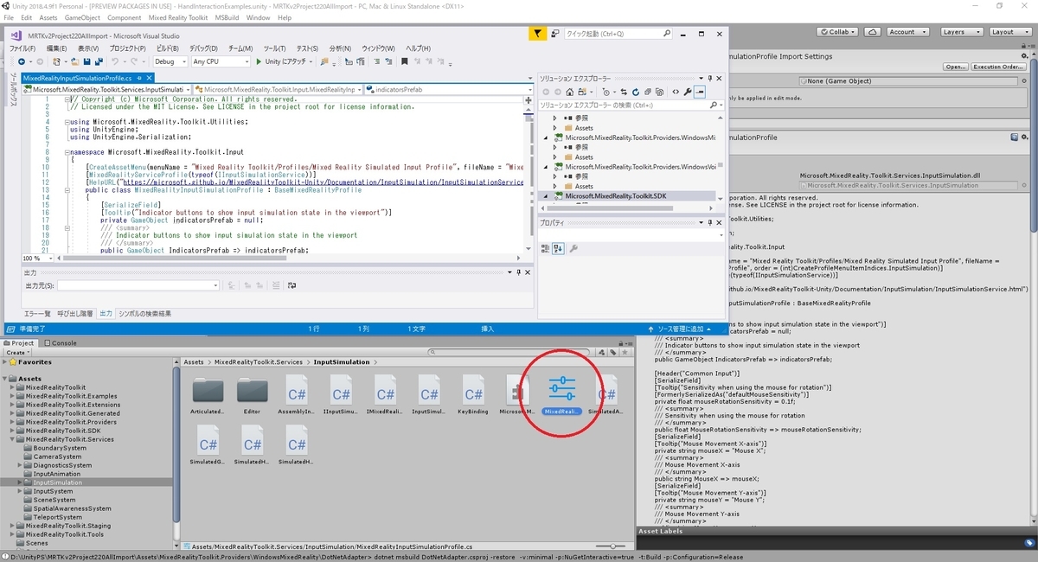Click InputSimulation breadcrumb in Project panel
1038x562 pixels.
pyautogui.click(x=342, y=362)
